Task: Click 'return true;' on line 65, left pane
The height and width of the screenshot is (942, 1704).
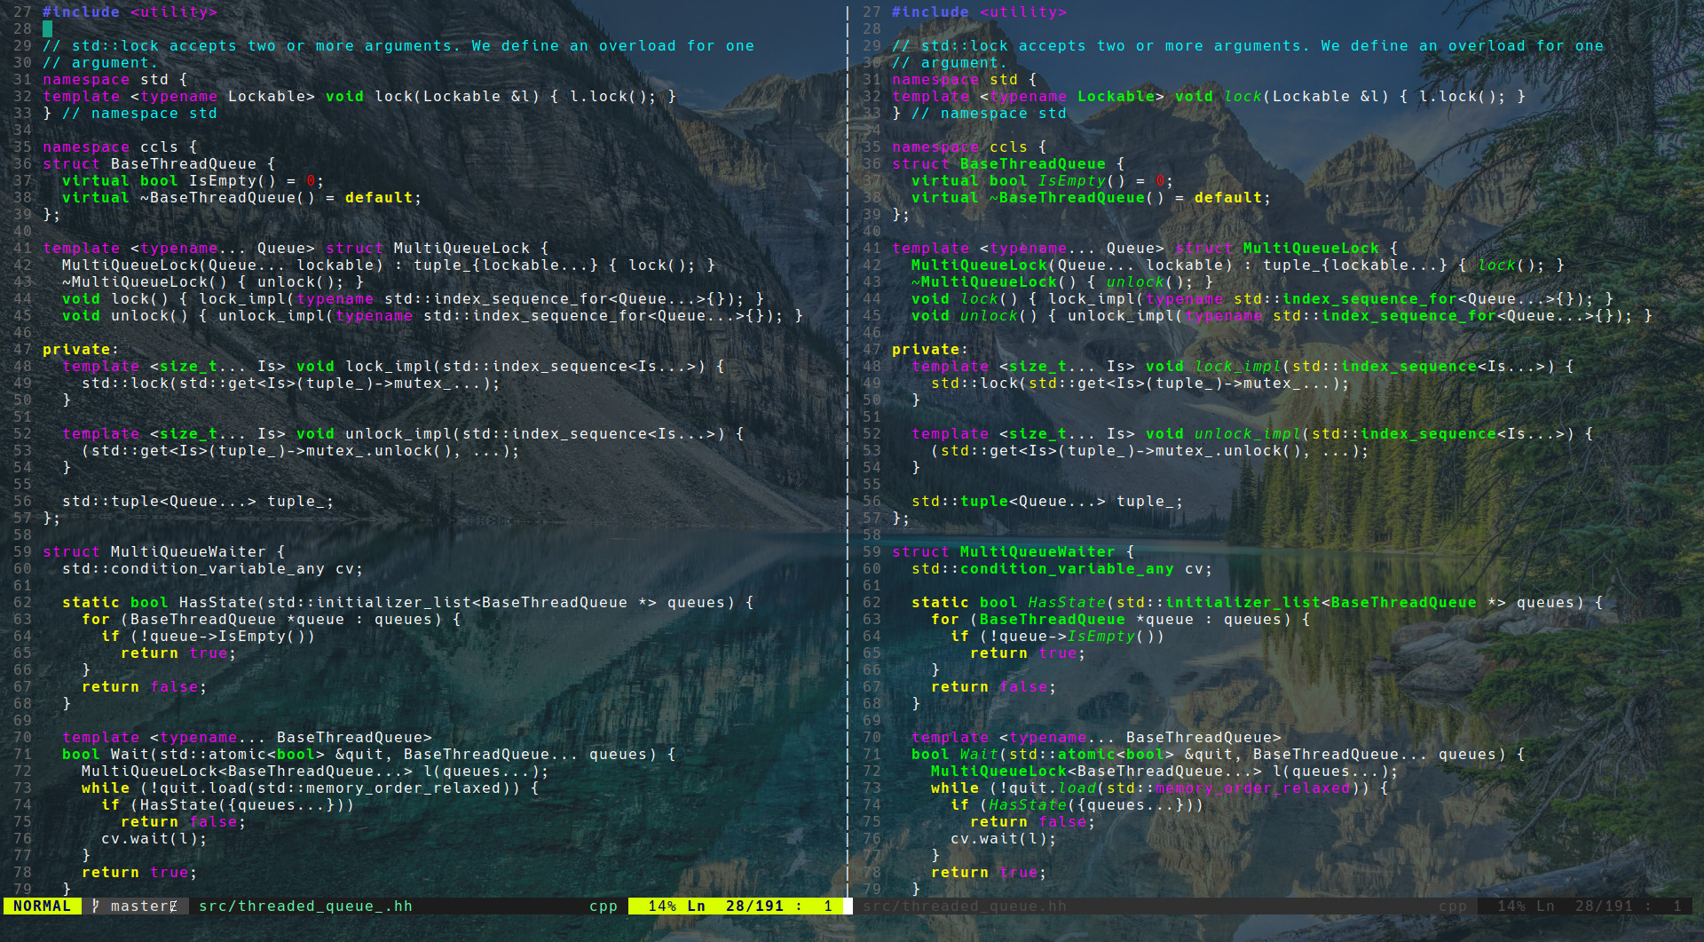Action: pyautogui.click(x=178, y=653)
